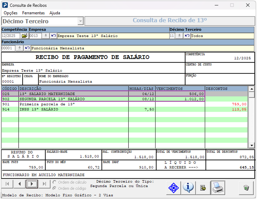Click undo arrow beside Funcionário code
This screenshot has height=199, width=257.
[x=27, y=48]
